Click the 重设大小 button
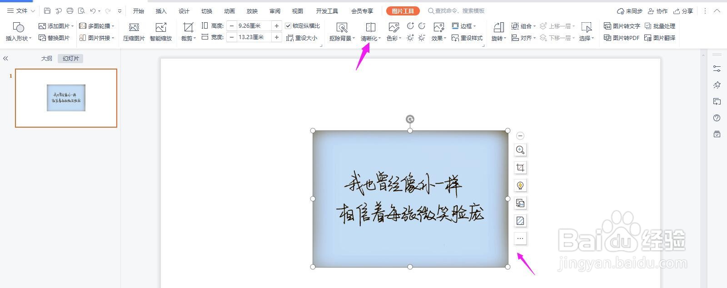The image size is (727, 288). coord(302,38)
